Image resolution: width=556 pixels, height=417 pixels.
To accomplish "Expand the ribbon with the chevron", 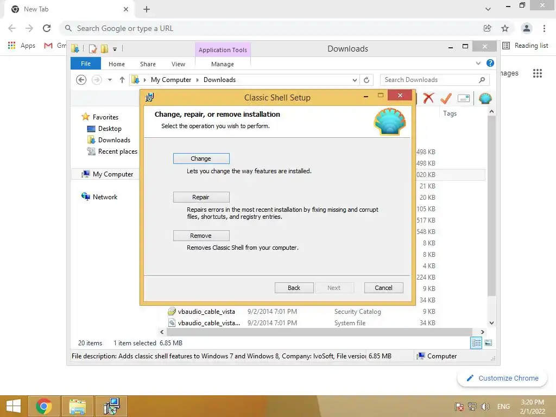I will (x=478, y=63).
